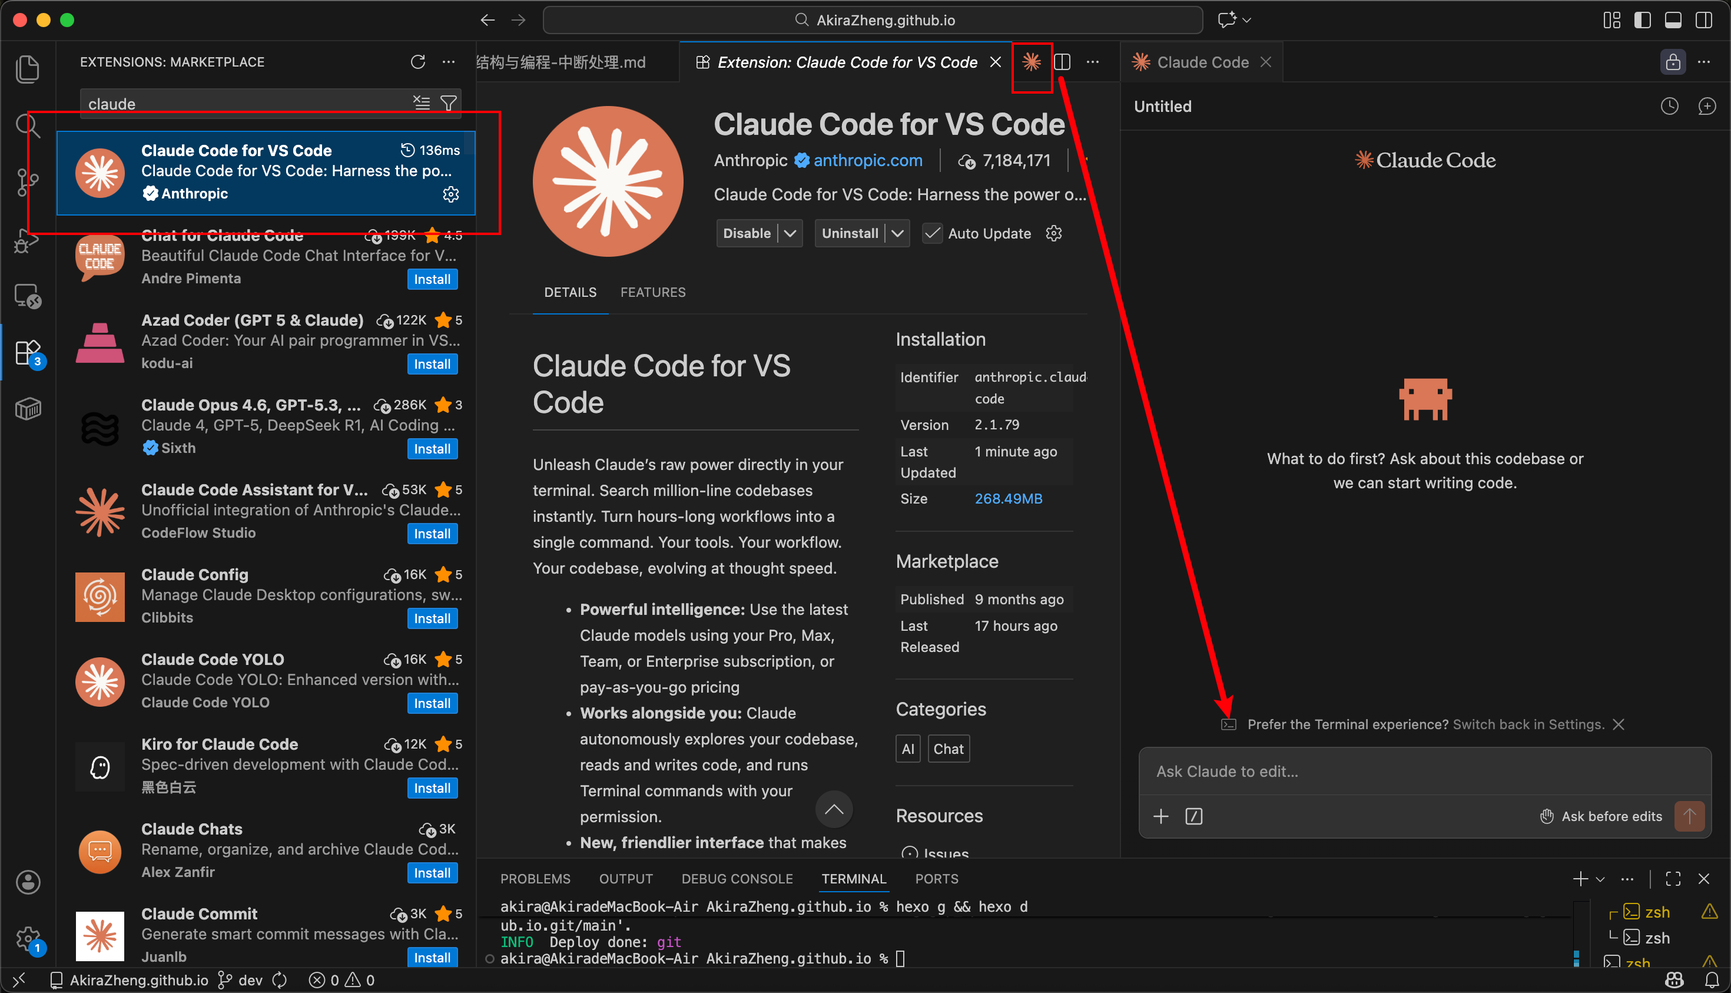The height and width of the screenshot is (993, 1731).
Task: Switch to the FEATURES tab
Action: click(x=652, y=292)
